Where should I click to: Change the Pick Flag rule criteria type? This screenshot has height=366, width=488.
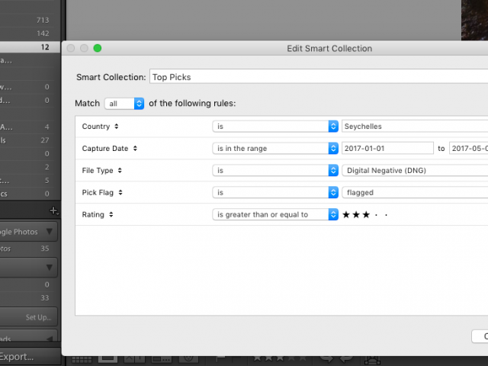(x=102, y=193)
